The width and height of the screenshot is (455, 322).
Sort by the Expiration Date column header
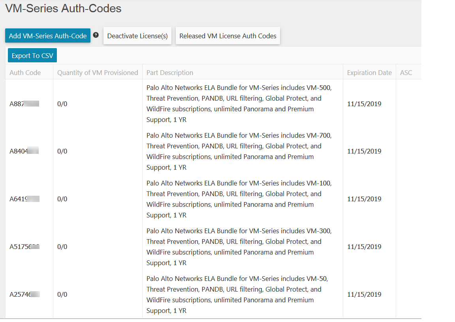(369, 73)
